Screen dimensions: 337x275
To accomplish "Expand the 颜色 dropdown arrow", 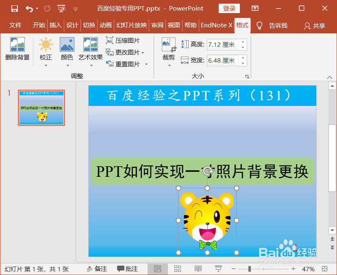I will tap(68, 65).
